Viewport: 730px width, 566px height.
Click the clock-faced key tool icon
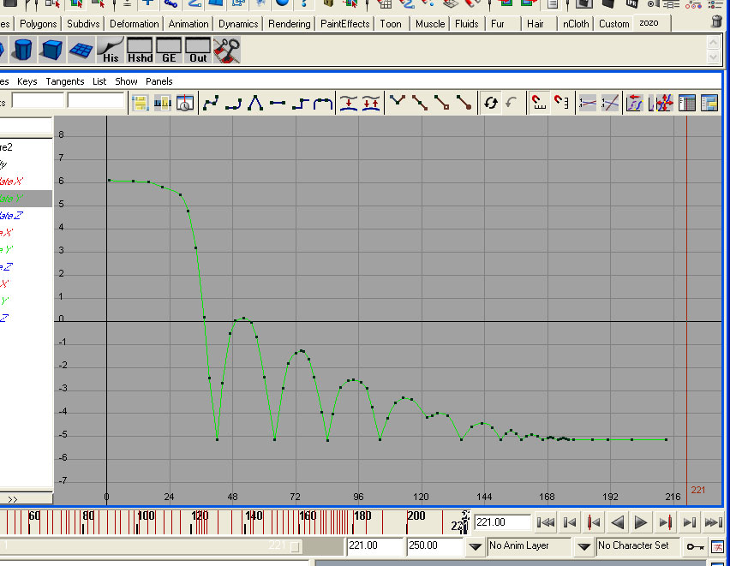pos(185,103)
